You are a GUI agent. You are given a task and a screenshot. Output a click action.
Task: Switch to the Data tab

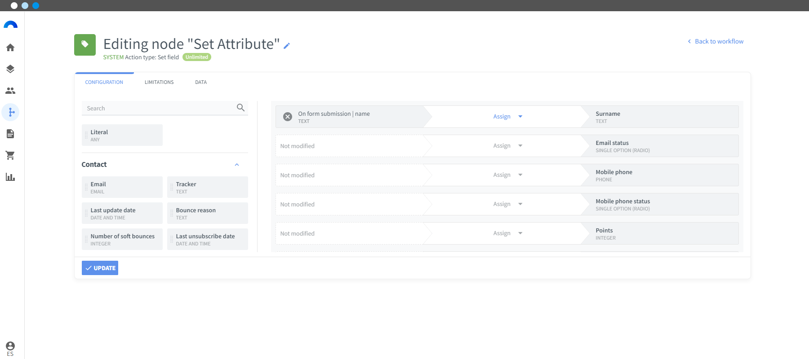tap(201, 82)
